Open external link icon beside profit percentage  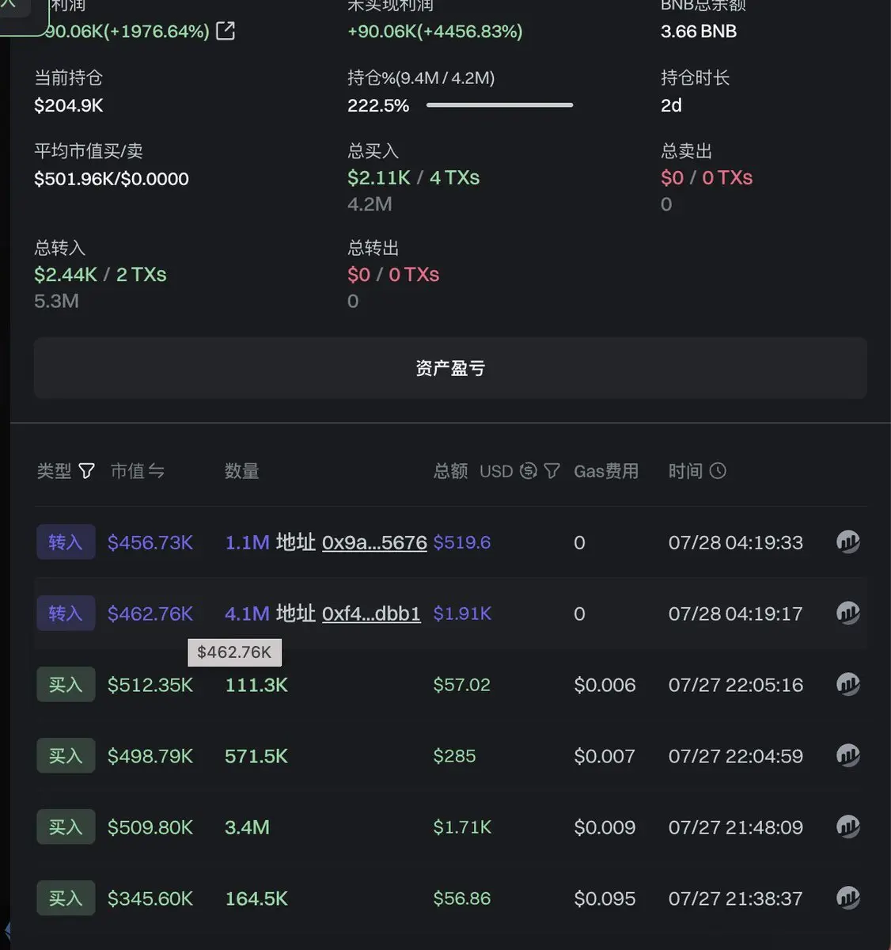pyautogui.click(x=226, y=31)
